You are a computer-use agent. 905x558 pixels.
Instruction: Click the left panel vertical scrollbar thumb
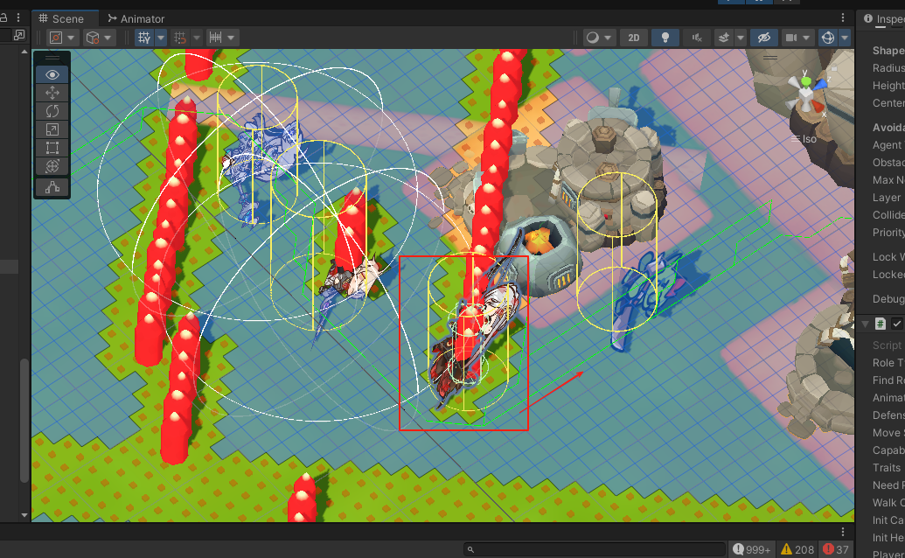24,420
